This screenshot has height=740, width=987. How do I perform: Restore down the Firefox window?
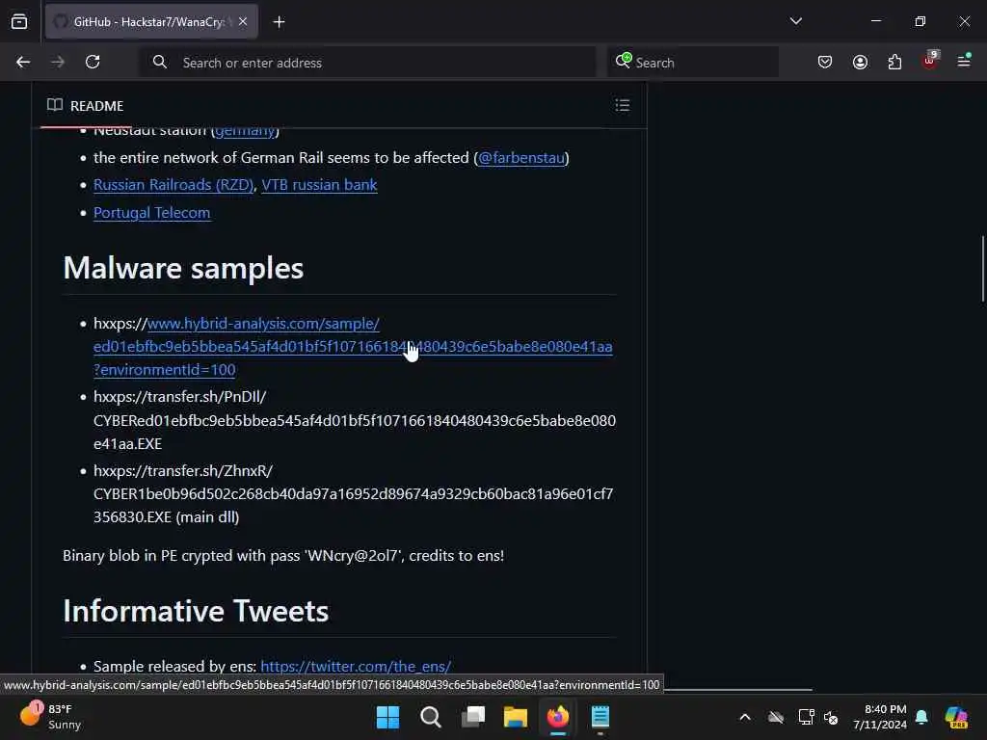(x=920, y=21)
